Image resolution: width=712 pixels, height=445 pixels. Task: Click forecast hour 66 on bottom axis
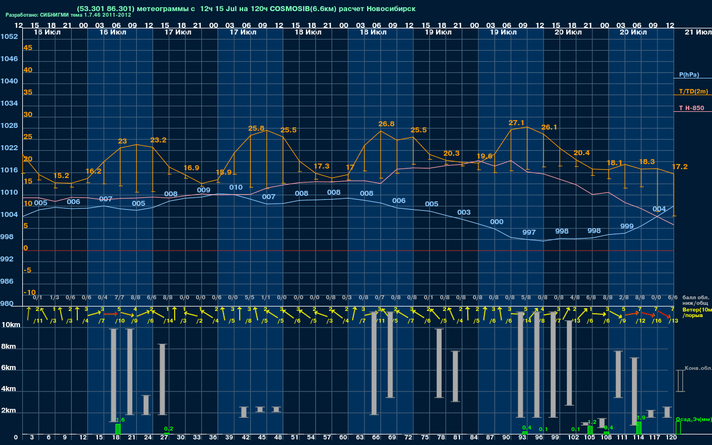pyautogui.click(x=376, y=438)
